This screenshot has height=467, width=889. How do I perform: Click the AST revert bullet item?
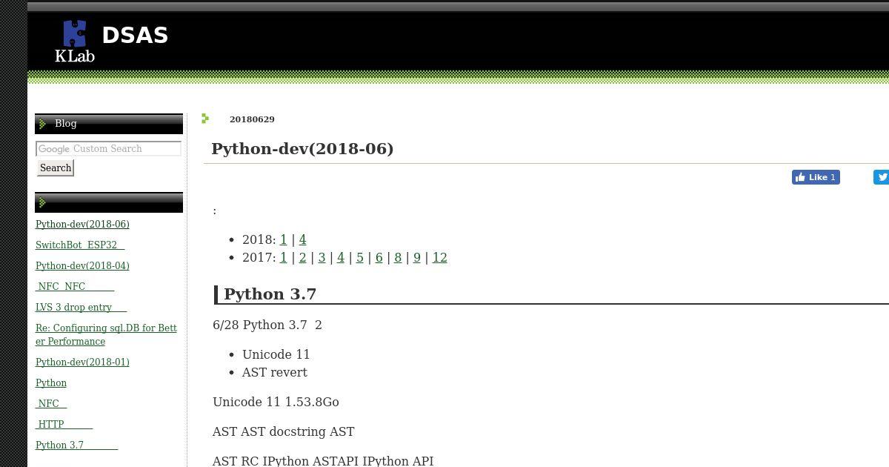tap(275, 373)
